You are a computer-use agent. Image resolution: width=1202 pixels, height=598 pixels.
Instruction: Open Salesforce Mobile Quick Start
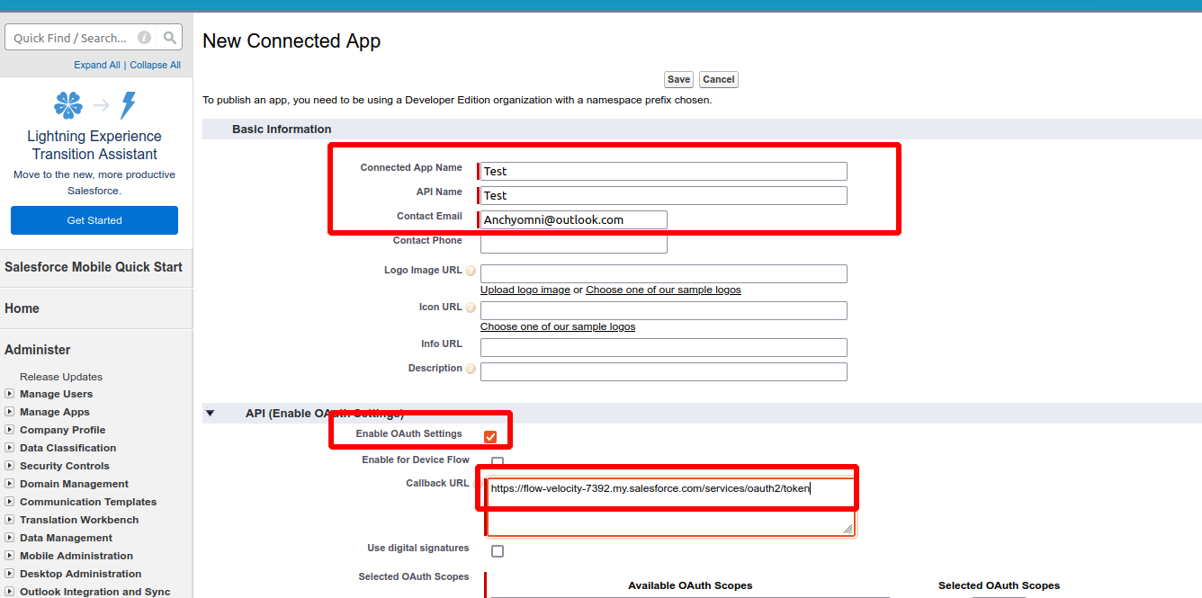(94, 267)
